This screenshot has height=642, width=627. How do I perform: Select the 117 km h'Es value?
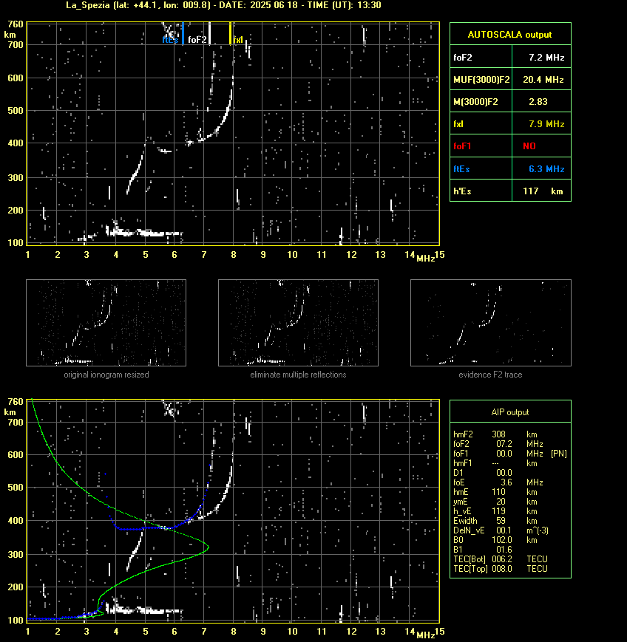coord(543,191)
